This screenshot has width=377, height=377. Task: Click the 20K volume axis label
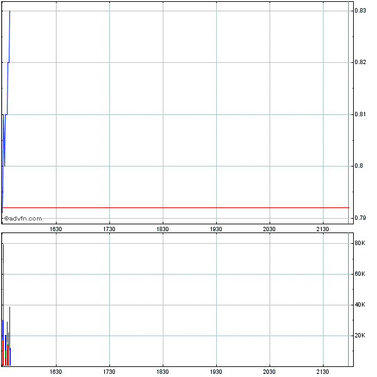(x=360, y=336)
